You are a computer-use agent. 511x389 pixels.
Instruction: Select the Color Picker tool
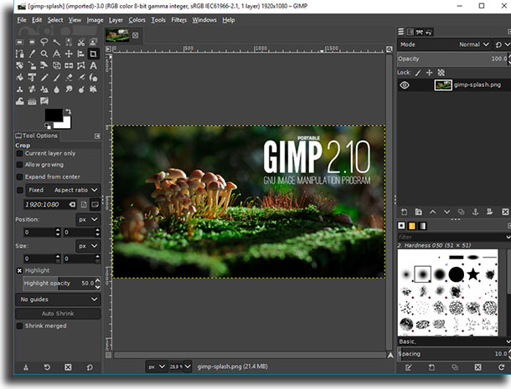(x=32, y=54)
